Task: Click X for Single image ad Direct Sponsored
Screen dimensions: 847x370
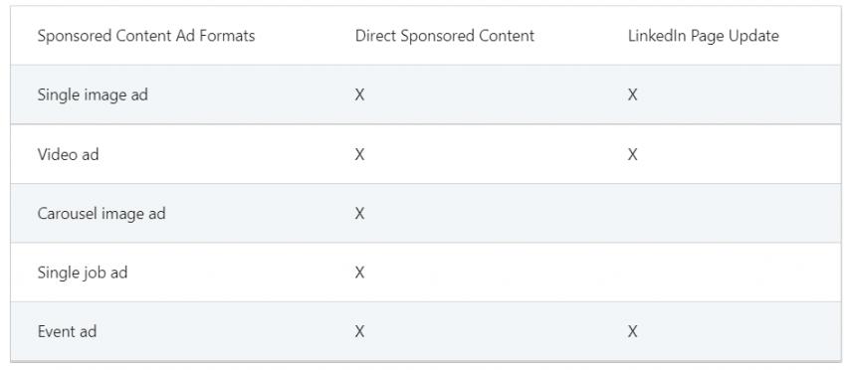Action: (x=359, y=95)
